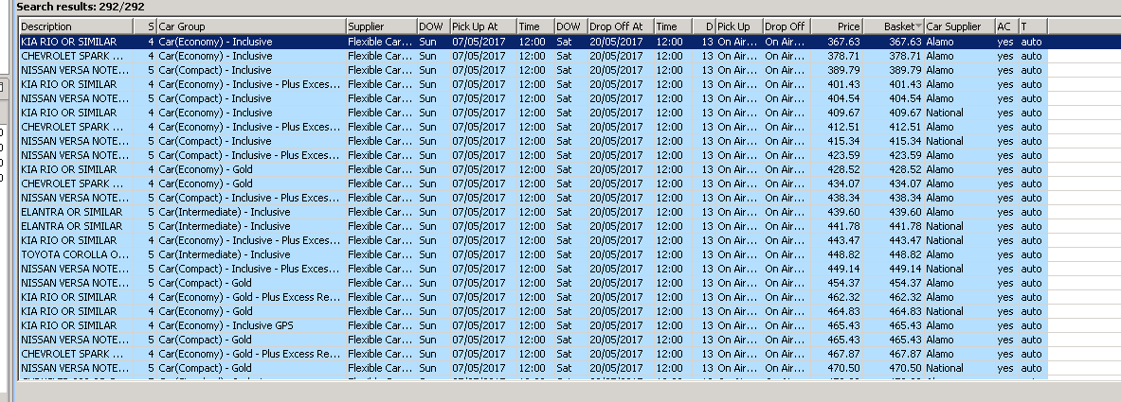1121x402 pixels.
Task: Click the 'Search results: 292/292' label
Action: [x=80, y=8]
